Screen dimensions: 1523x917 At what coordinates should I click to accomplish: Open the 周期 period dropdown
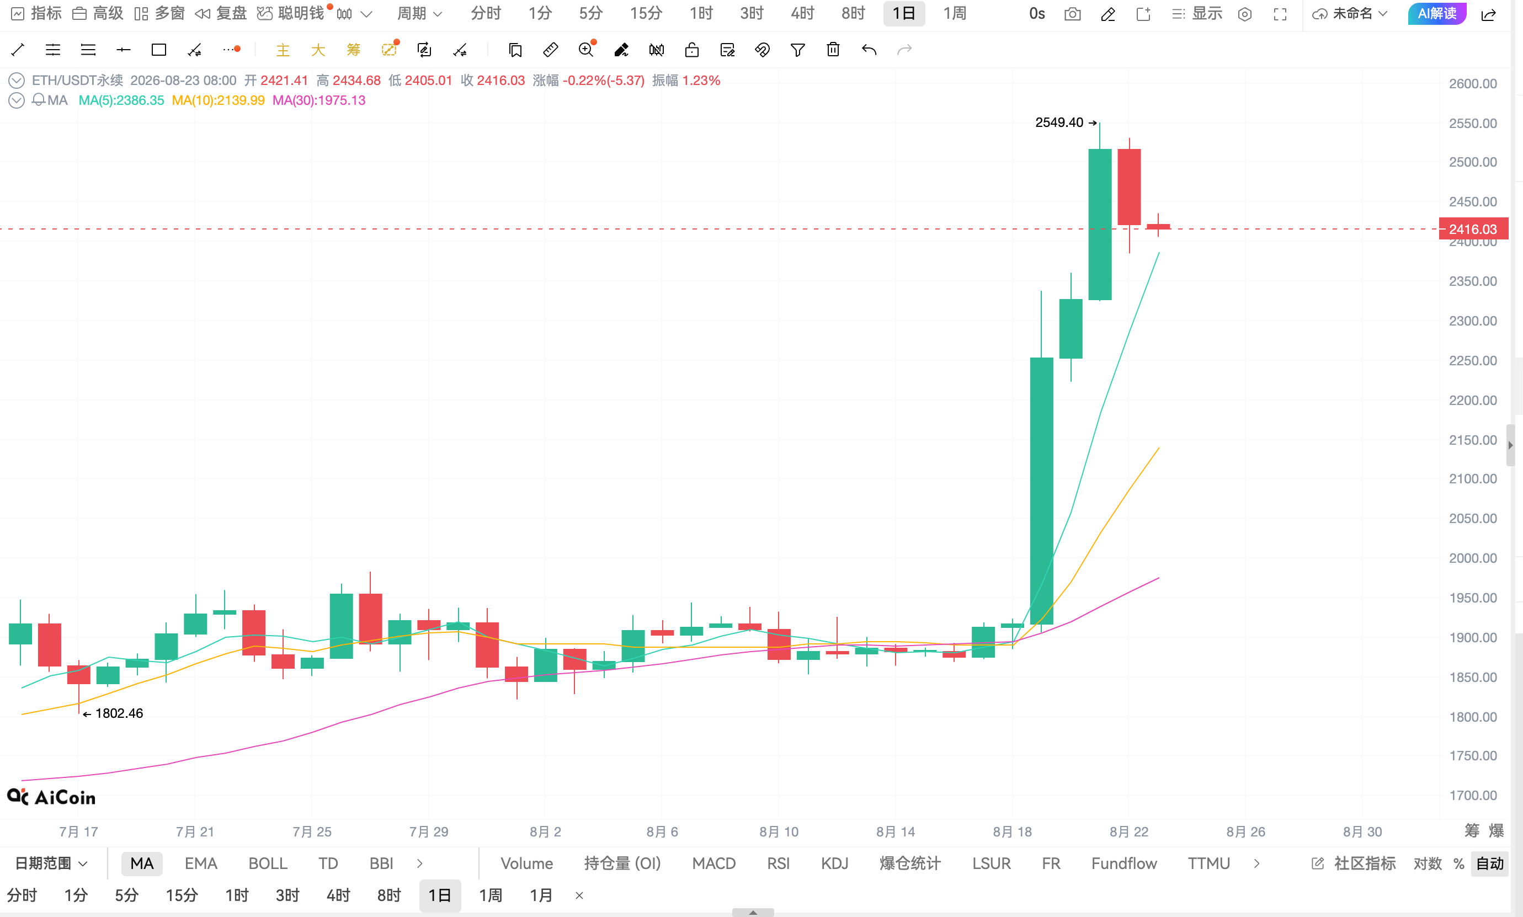coord(419,14)
